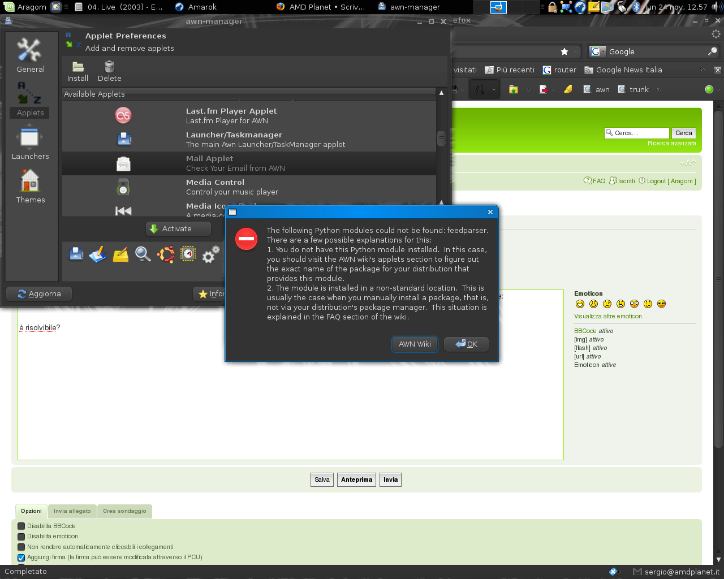This screenshot has width=724, height=579.
Task: Select the magnifier active applet icon
Action: point(143,254)
